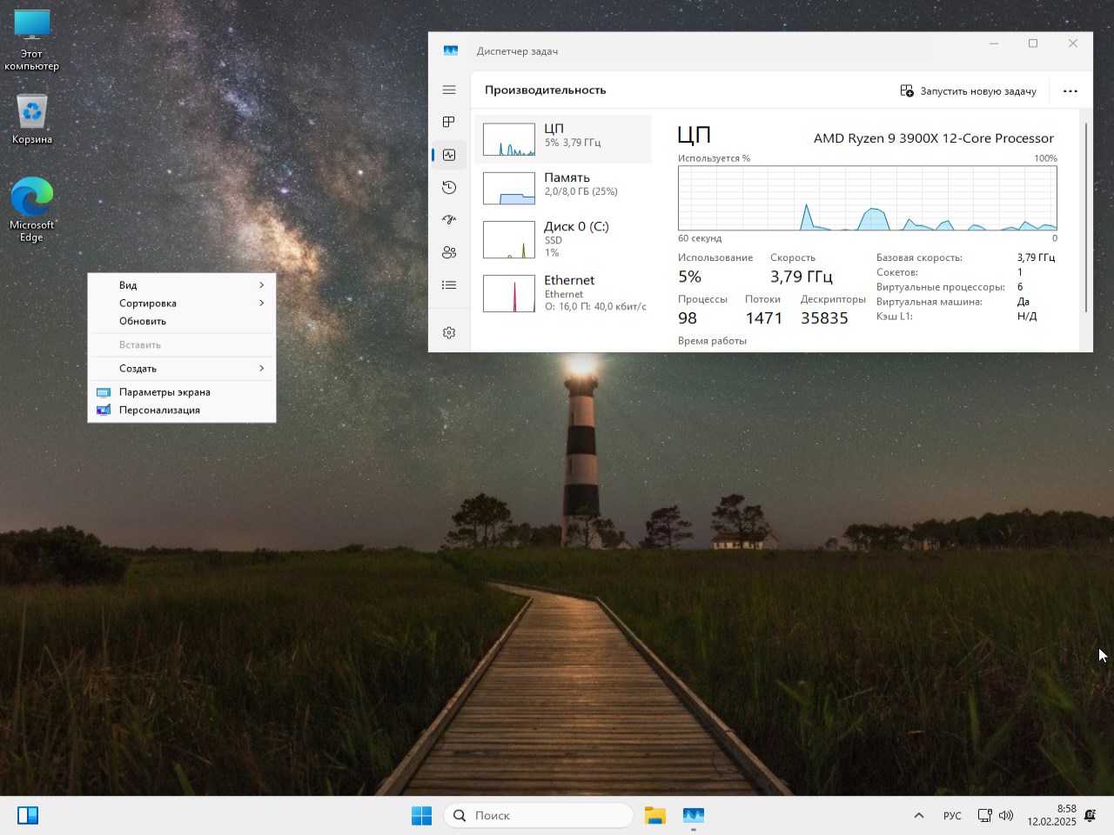Open the three-dots more options menu

[1070, 90]
